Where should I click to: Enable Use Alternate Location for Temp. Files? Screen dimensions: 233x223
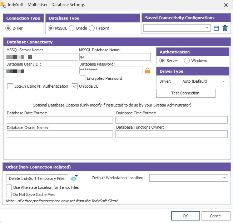click(x=9, y=187)
